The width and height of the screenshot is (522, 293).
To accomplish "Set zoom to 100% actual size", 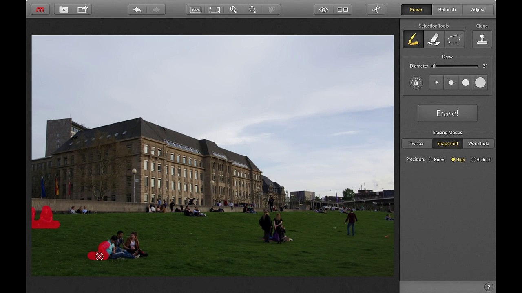I will tap(196, 9).
